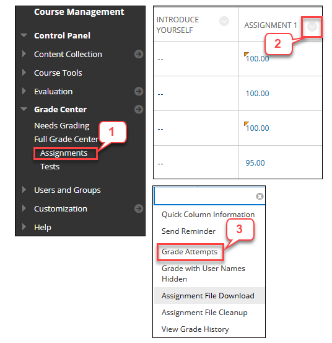
Task: Select Send Reminder in the menu
Action: click(x=188, y=231)
